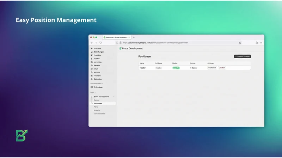282x158 pixels.
Task: Open Marketing in the sidebar
Action: pyautogui.click(x=98, y=62)
